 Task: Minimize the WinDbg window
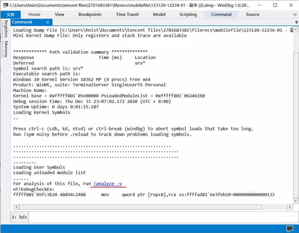(x=259, y=5)
